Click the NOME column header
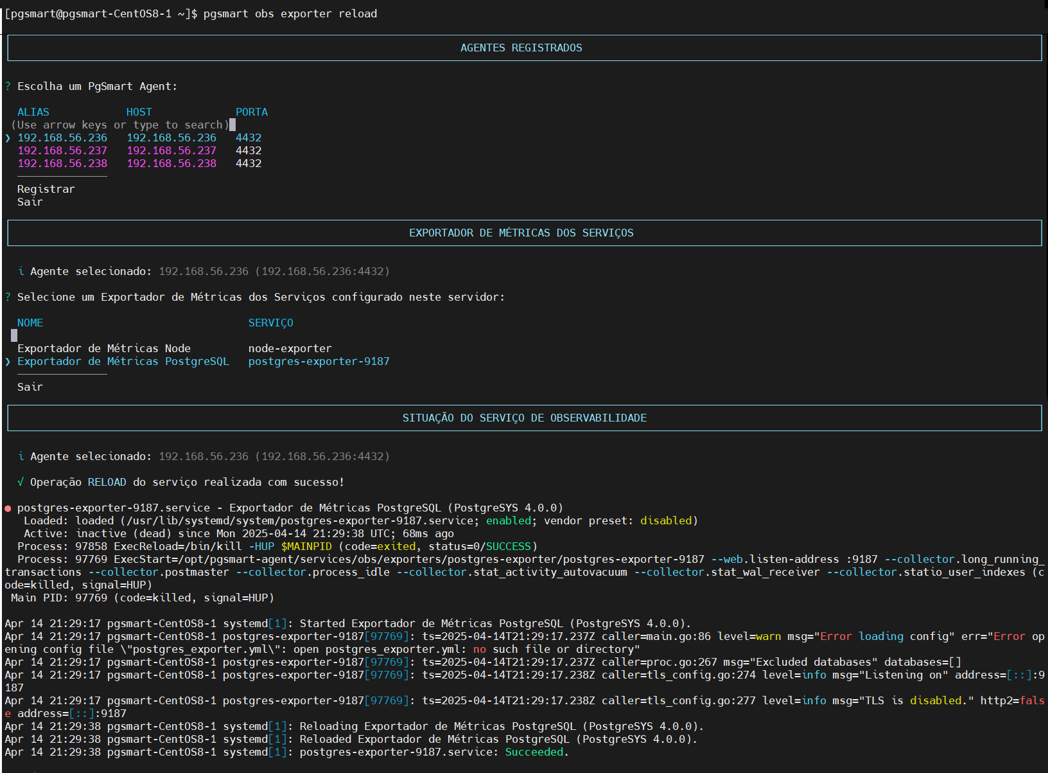This screenshot has height=773, width=1048. coord(30,323)
